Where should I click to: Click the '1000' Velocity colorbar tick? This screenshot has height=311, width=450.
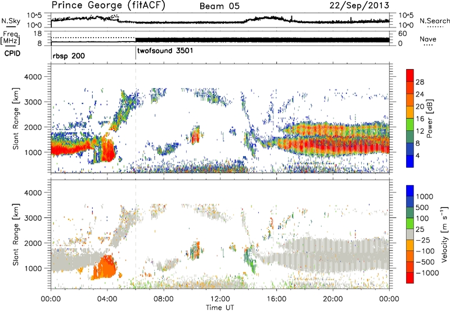pyautogui.click(x=425, y=196)
